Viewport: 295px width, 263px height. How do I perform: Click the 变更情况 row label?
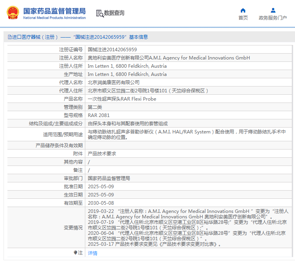click(x=73, y=228)
